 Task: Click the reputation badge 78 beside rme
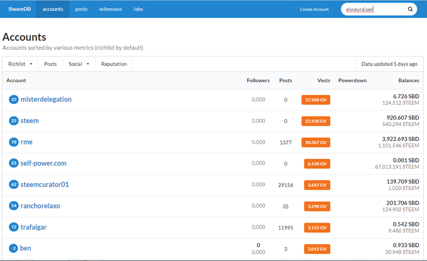[x=14, y=142]
